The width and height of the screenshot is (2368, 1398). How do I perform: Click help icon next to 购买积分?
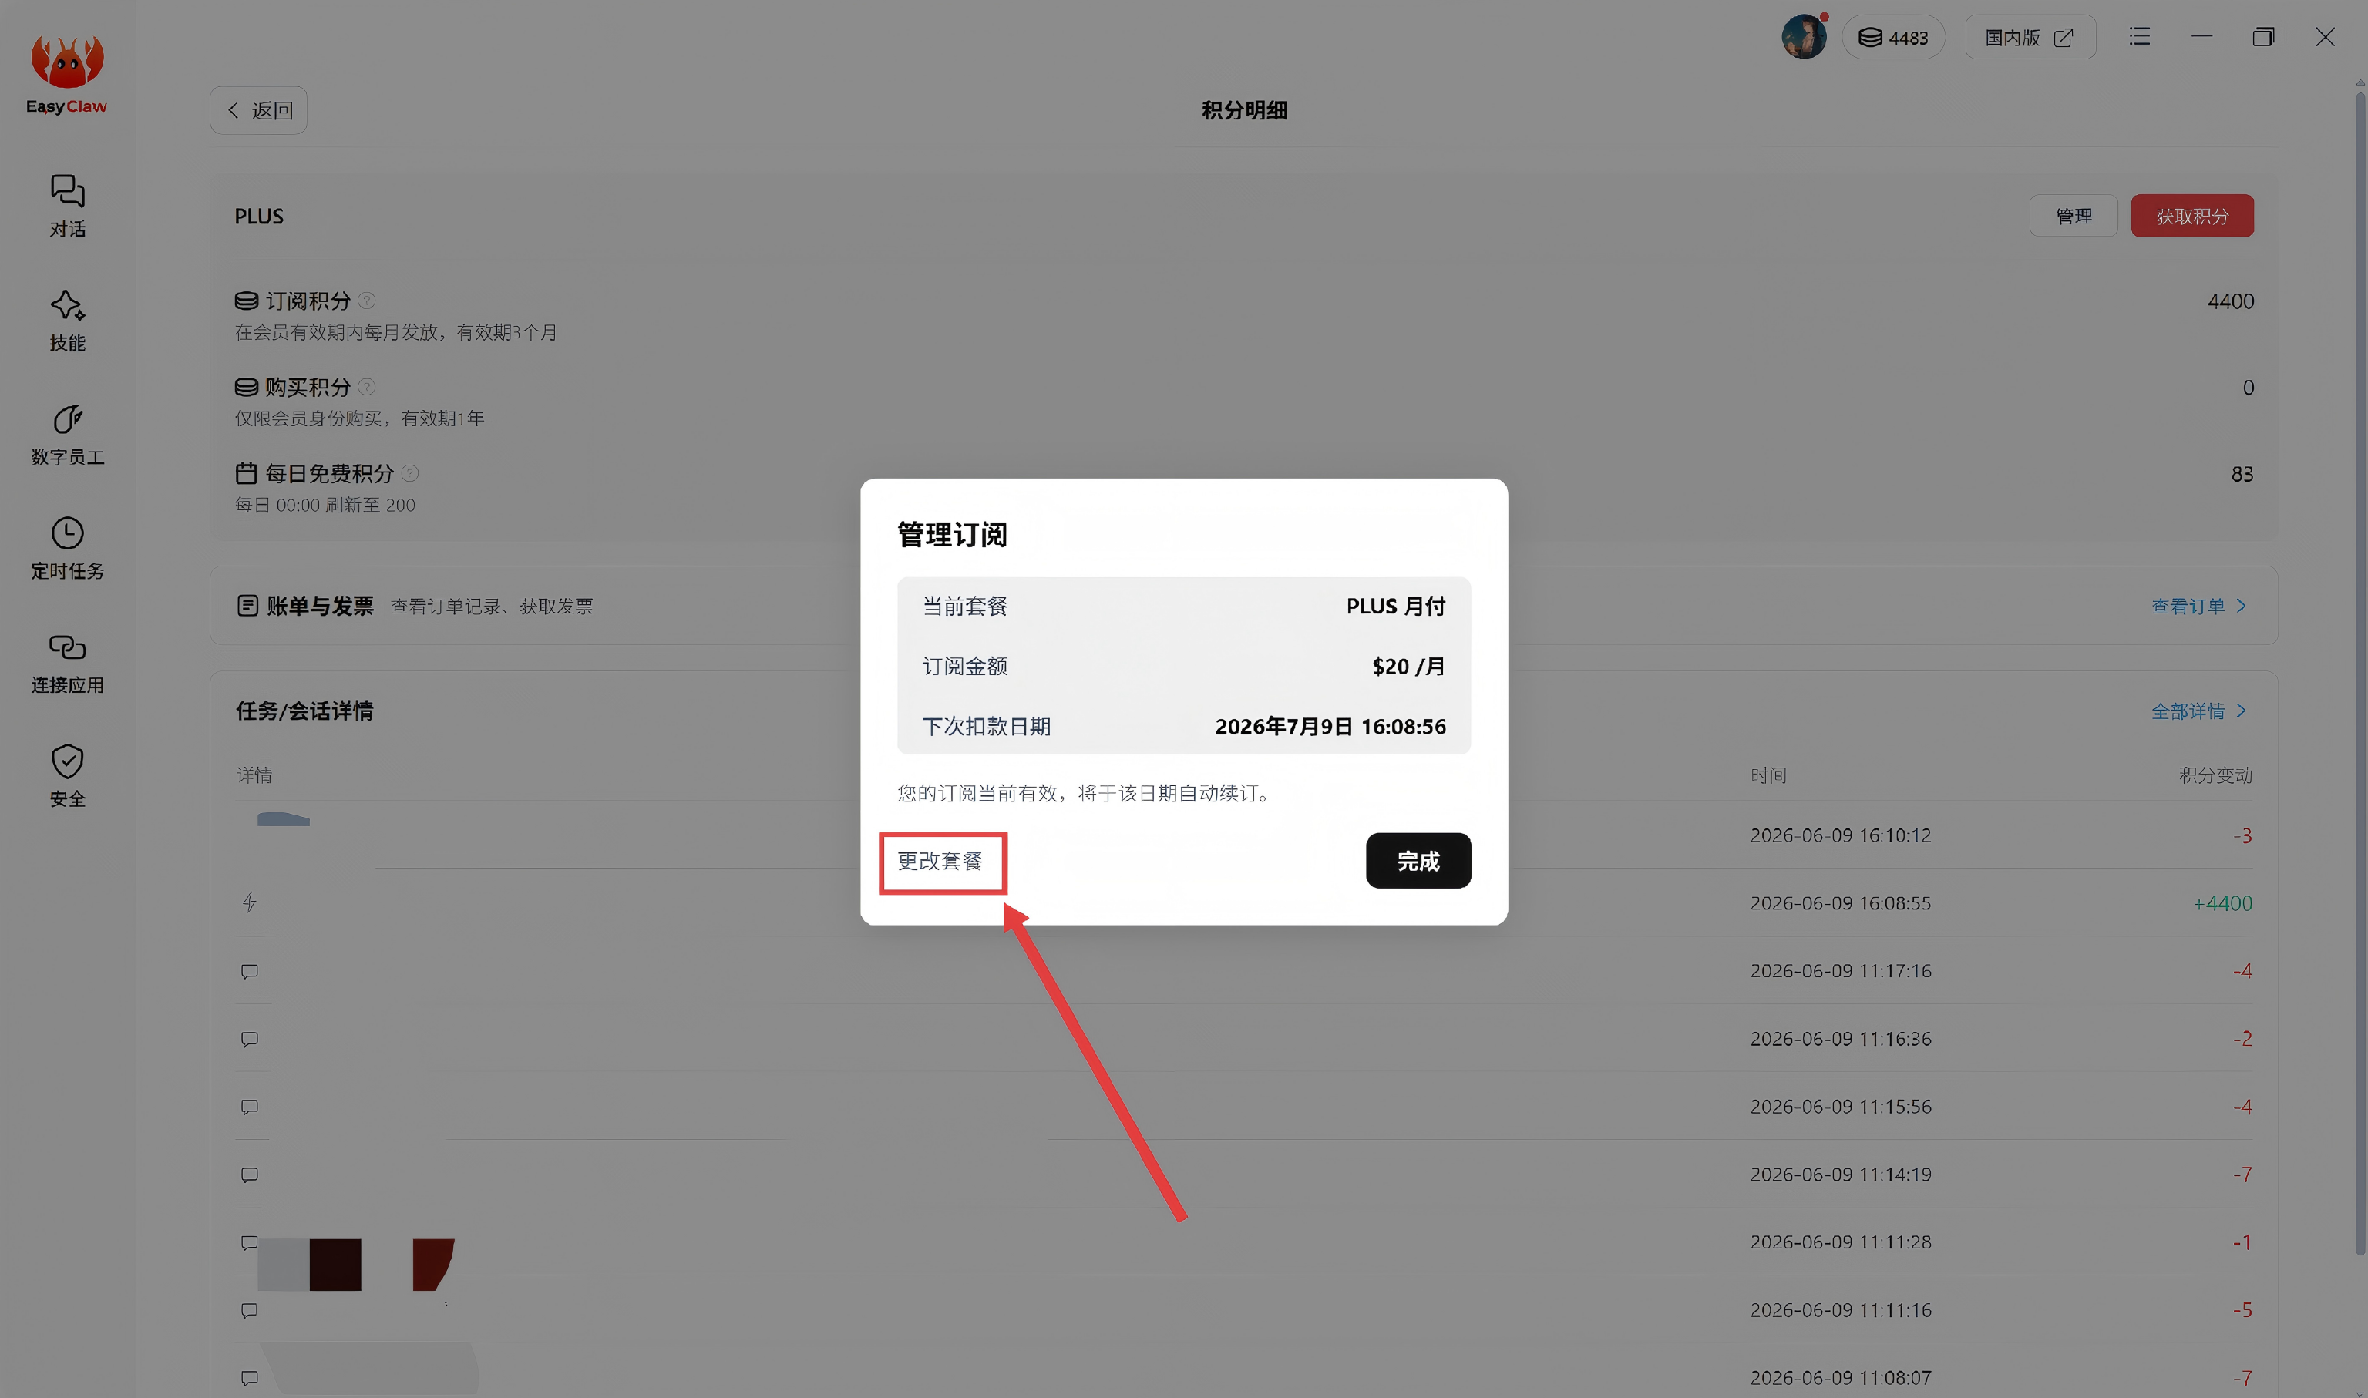pyautogui.click(x=367, y=387)
